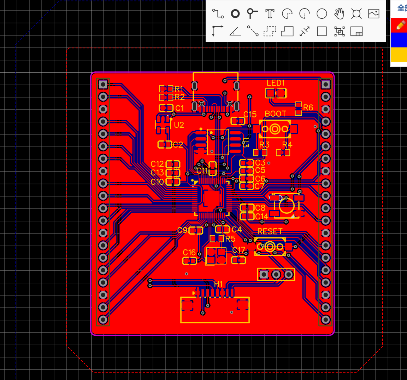Select the RESET button footprint
Viewport: 407px width, 380px height.
pyautogui.click(x=270, y=247)
